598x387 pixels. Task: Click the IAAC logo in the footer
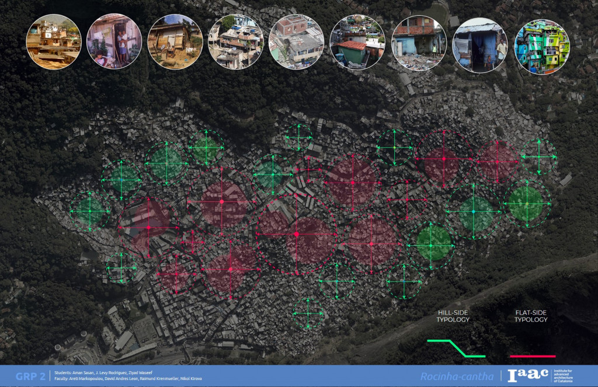click(528, 376)
